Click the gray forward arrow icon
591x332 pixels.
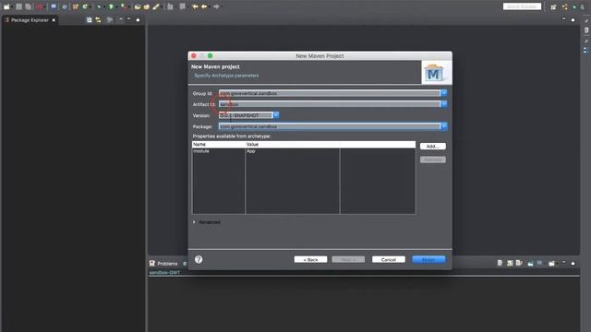click(x=216, y=6)
